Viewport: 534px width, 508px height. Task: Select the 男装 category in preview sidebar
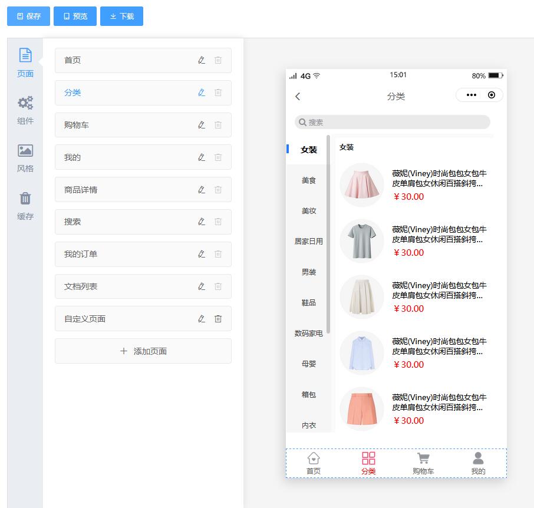[308, 272]
